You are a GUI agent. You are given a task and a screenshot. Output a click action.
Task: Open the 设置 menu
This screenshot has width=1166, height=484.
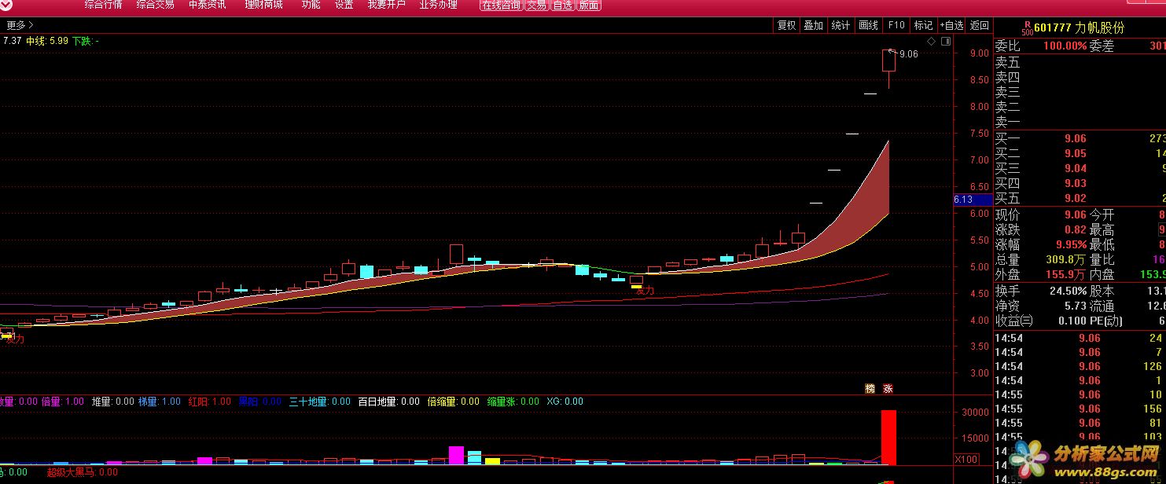click(344, 5)
